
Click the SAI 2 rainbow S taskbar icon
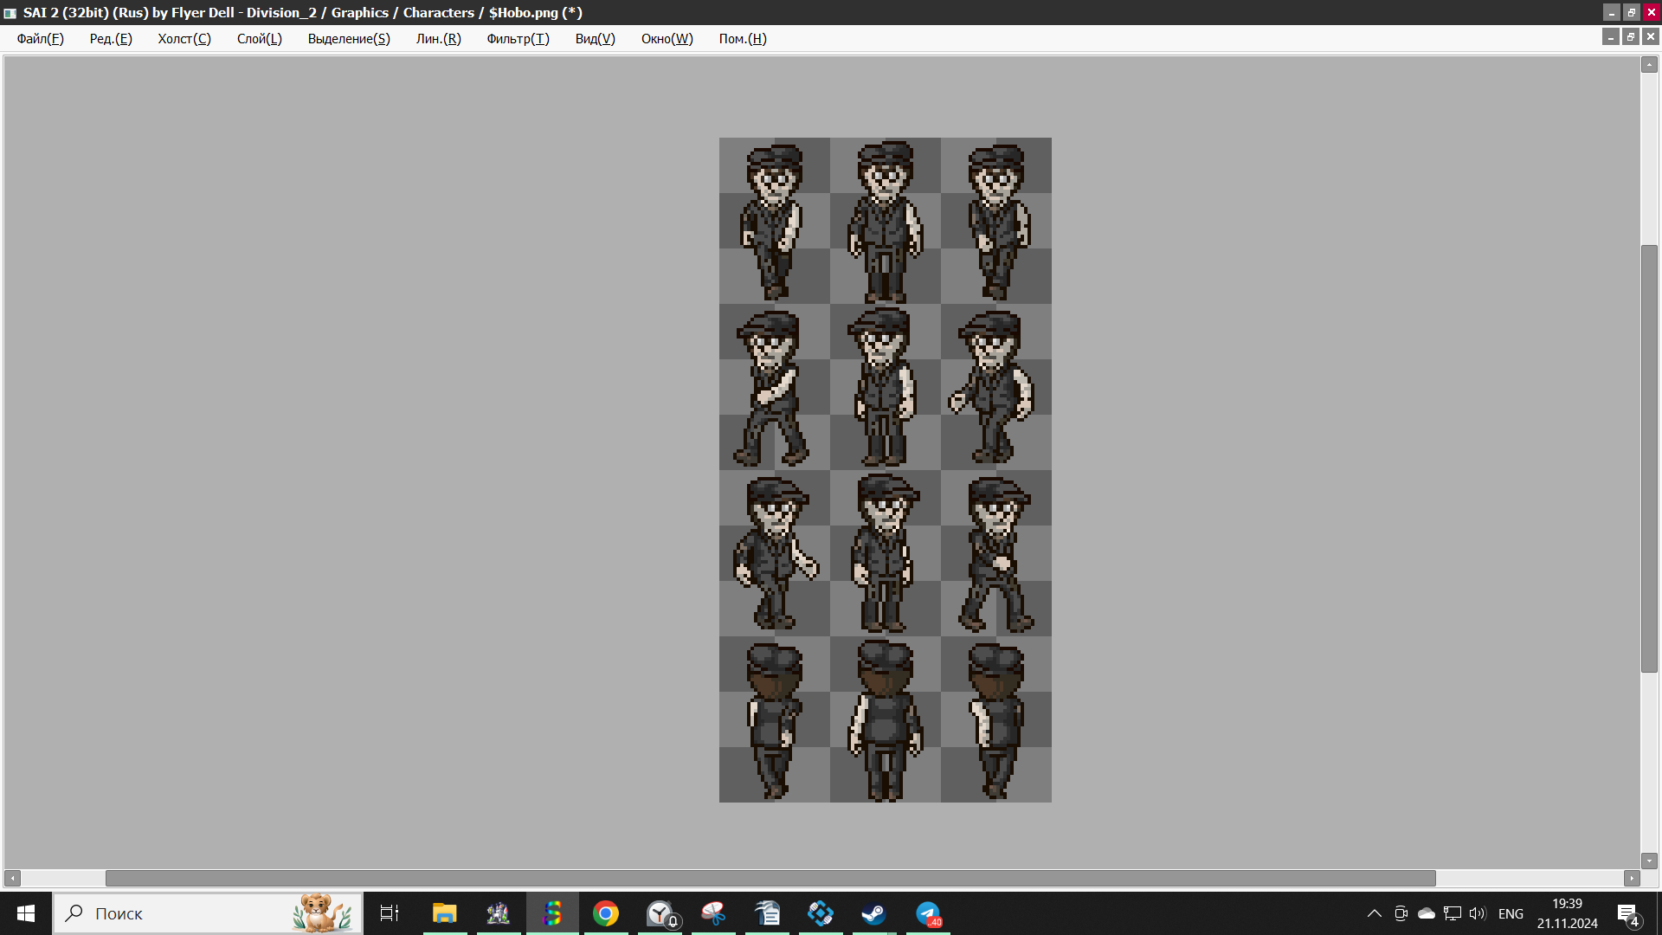tap(552, 913)
